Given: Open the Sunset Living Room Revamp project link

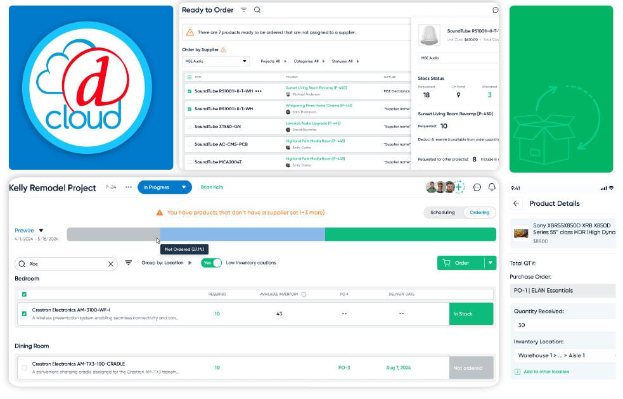Looking at the screenshot, I should [316, 87].
